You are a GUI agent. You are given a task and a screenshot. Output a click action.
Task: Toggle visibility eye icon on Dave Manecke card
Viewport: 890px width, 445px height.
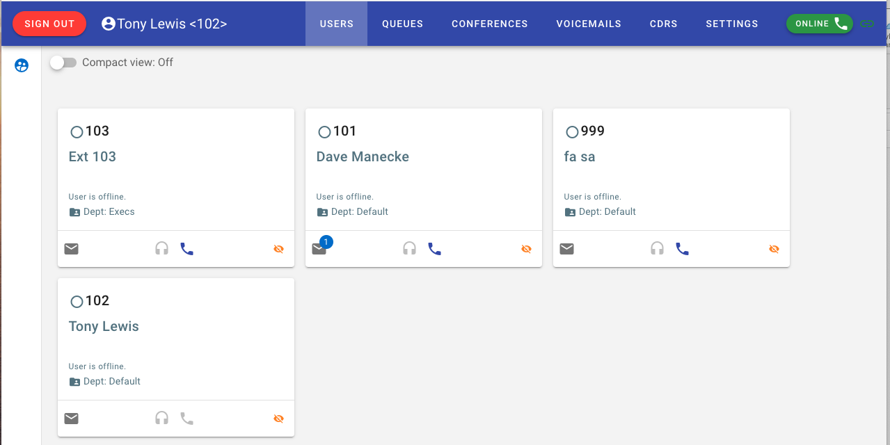(527, 249)
